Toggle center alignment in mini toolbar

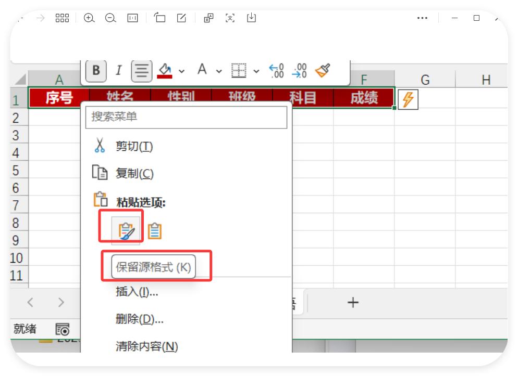pos(141,71)
